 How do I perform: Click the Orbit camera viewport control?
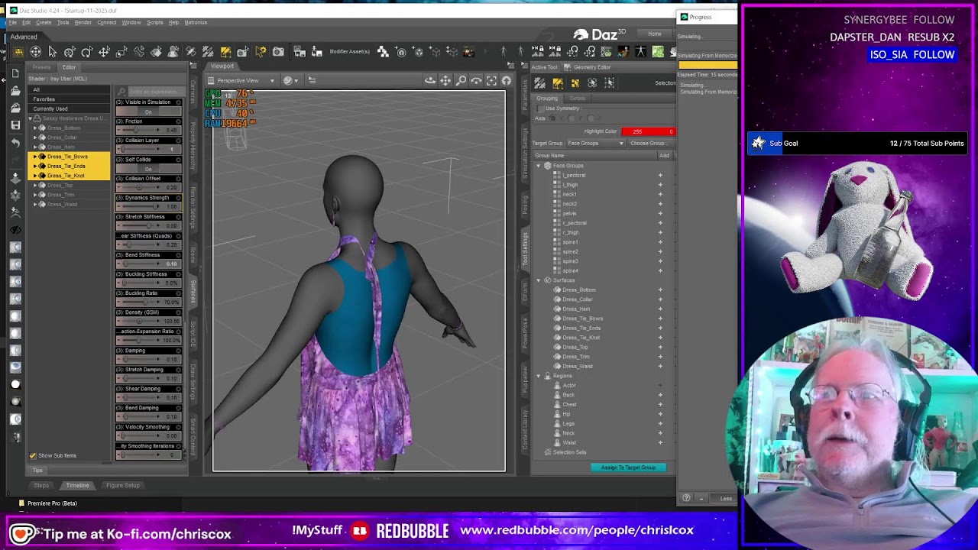pyautogui.click(x=430, y=80)
